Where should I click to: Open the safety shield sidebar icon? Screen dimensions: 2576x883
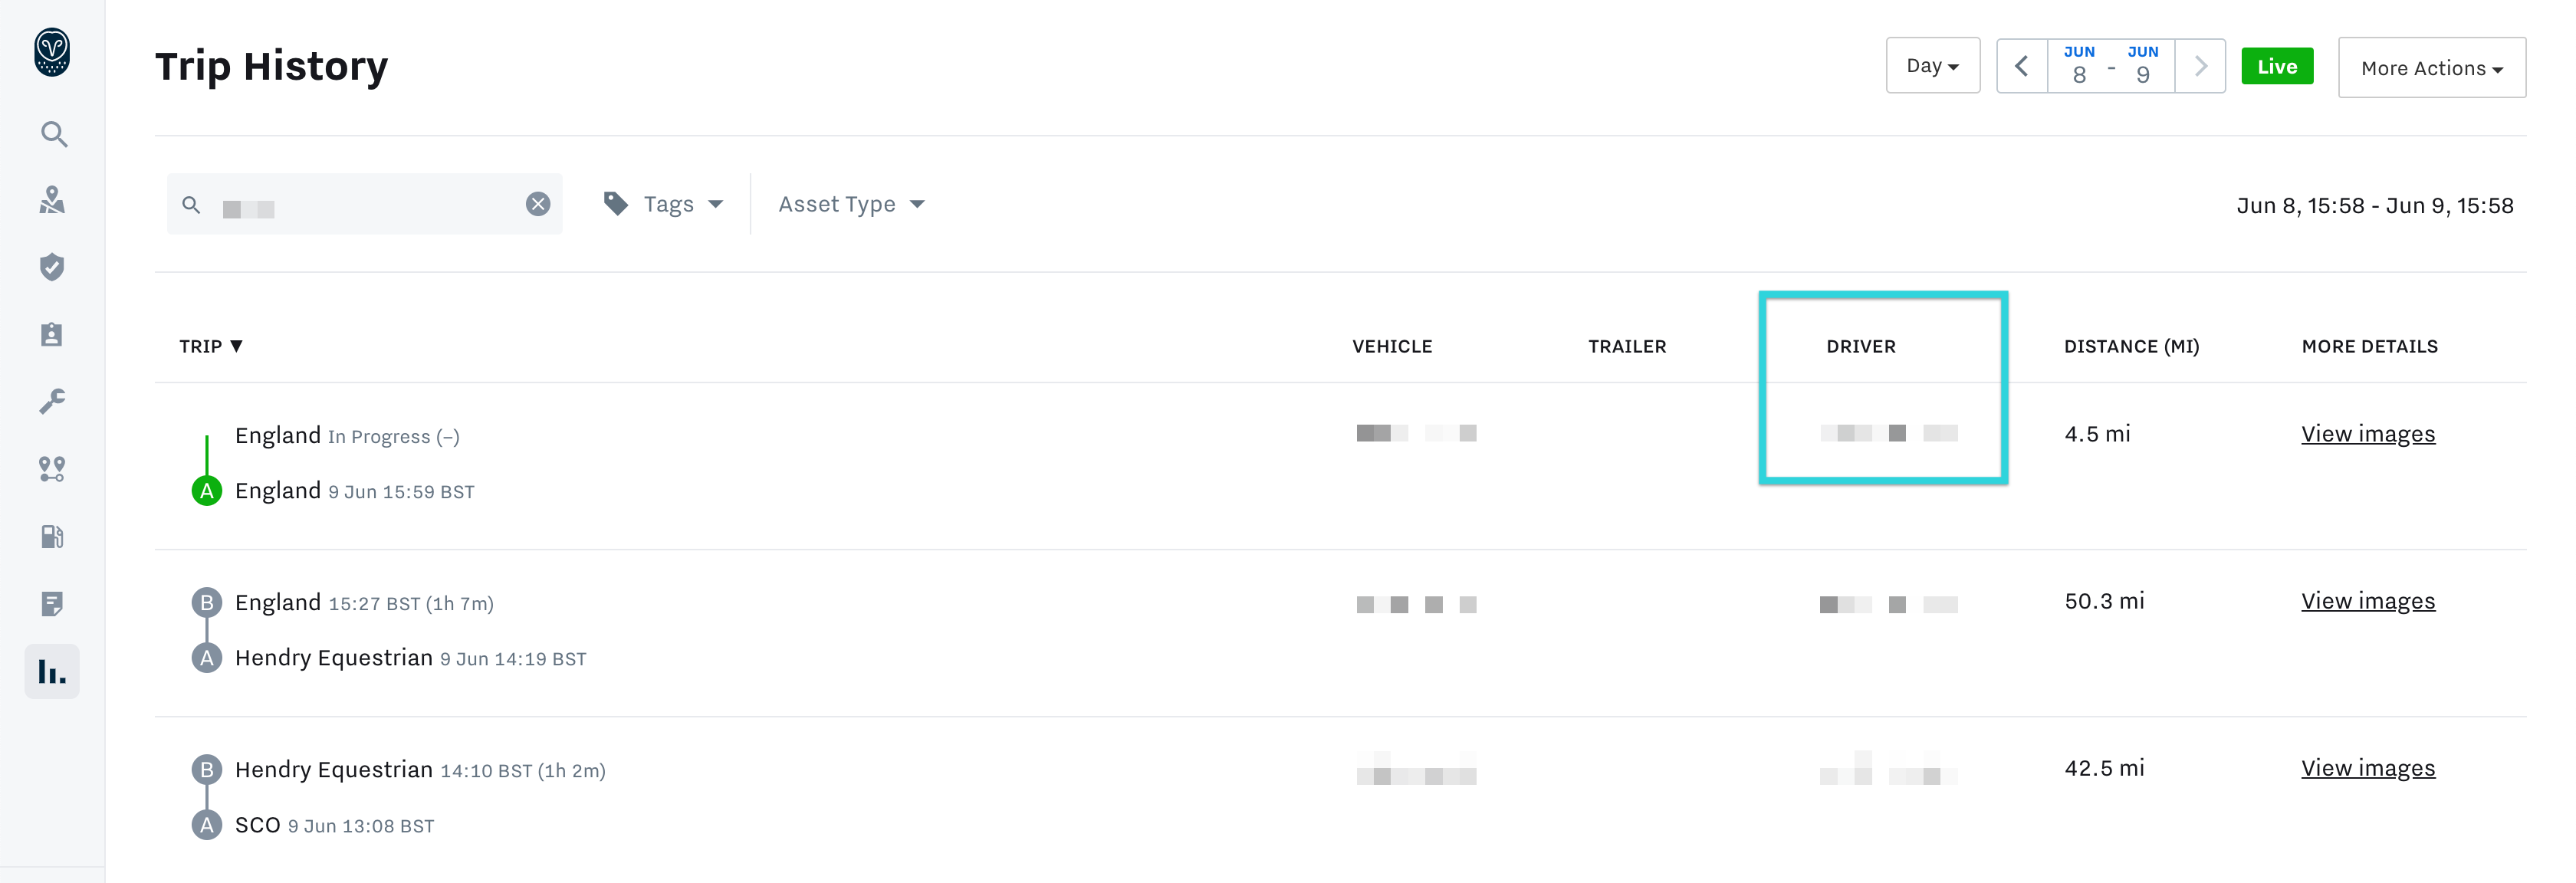[52, 267]
